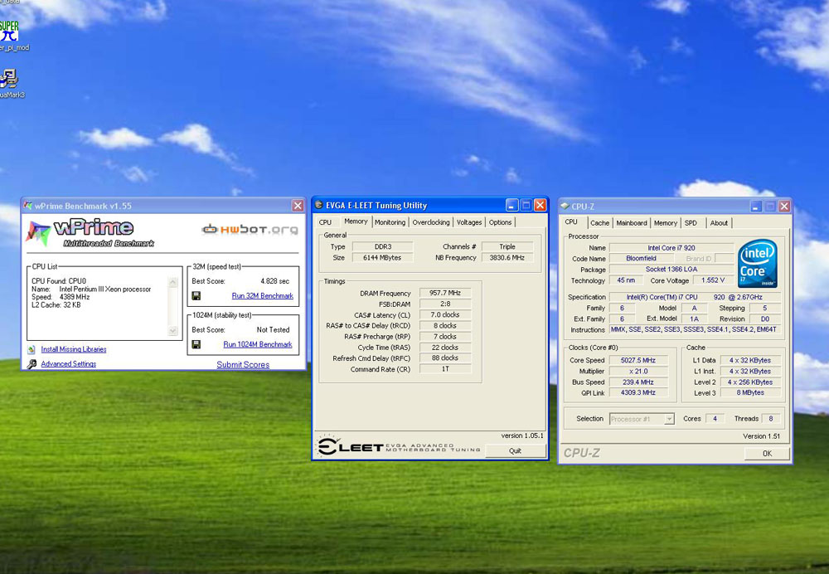The height and width of the screenshot is (574, 829).
Task: Switch to the Voltages tab in E-LEET
Action: 469,222
